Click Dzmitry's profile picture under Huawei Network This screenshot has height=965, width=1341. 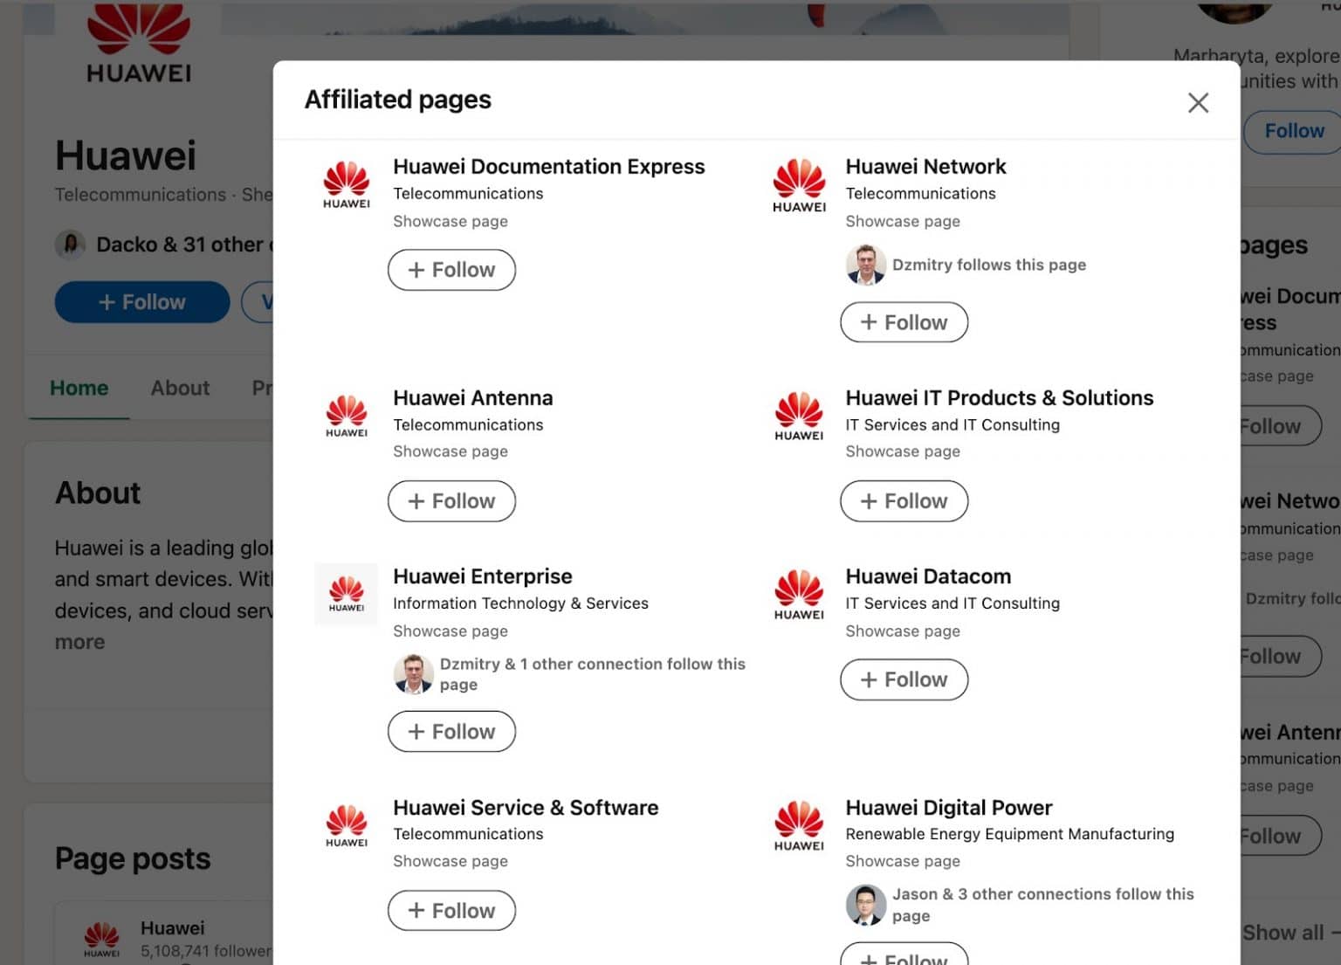pos(865,265)
